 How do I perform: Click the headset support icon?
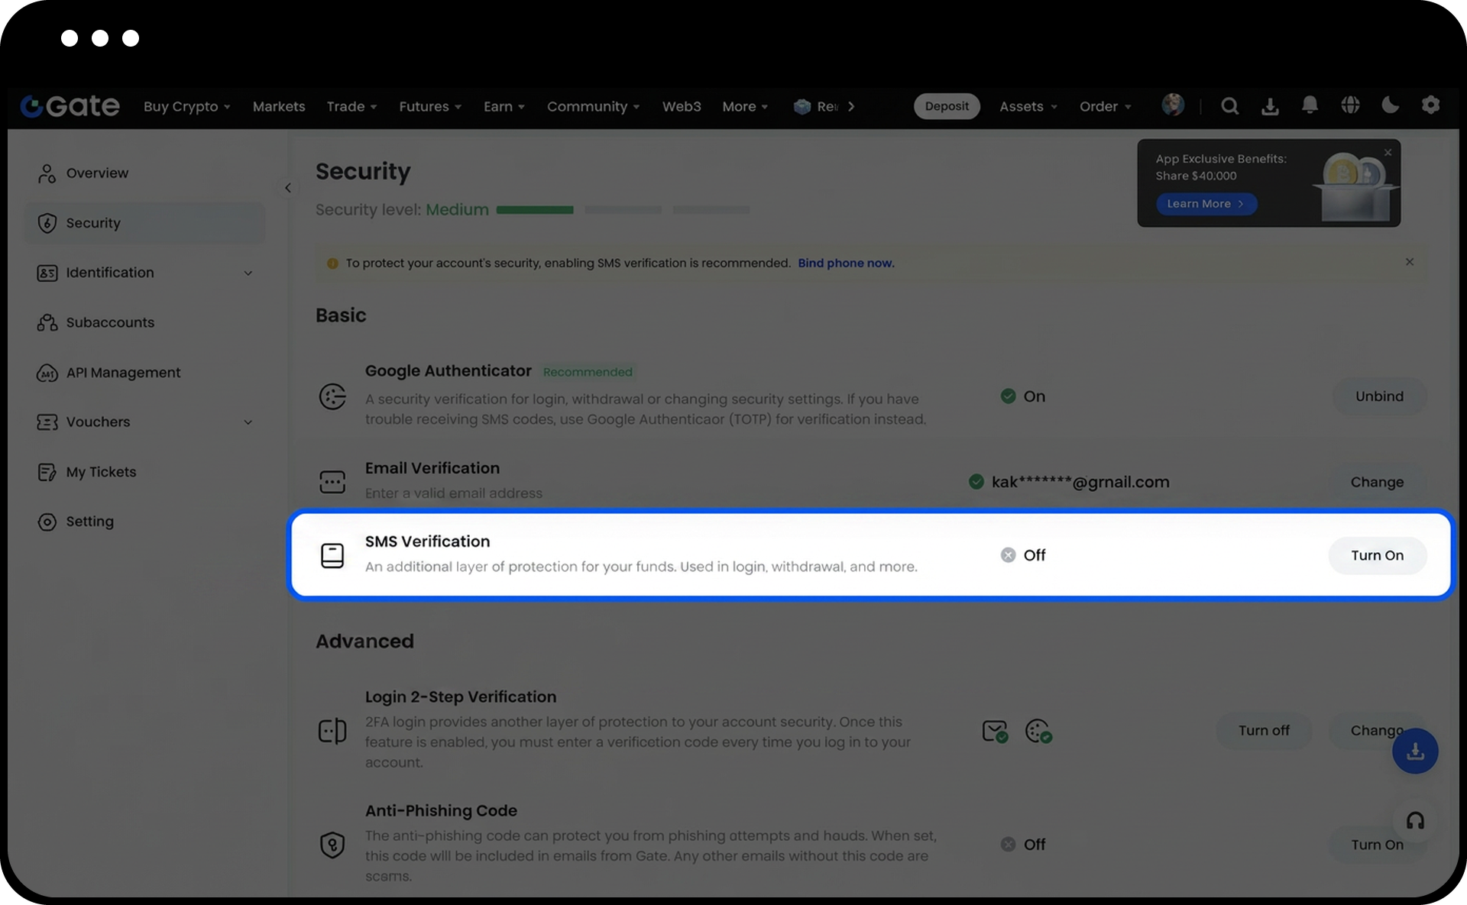click(1415, 821)
